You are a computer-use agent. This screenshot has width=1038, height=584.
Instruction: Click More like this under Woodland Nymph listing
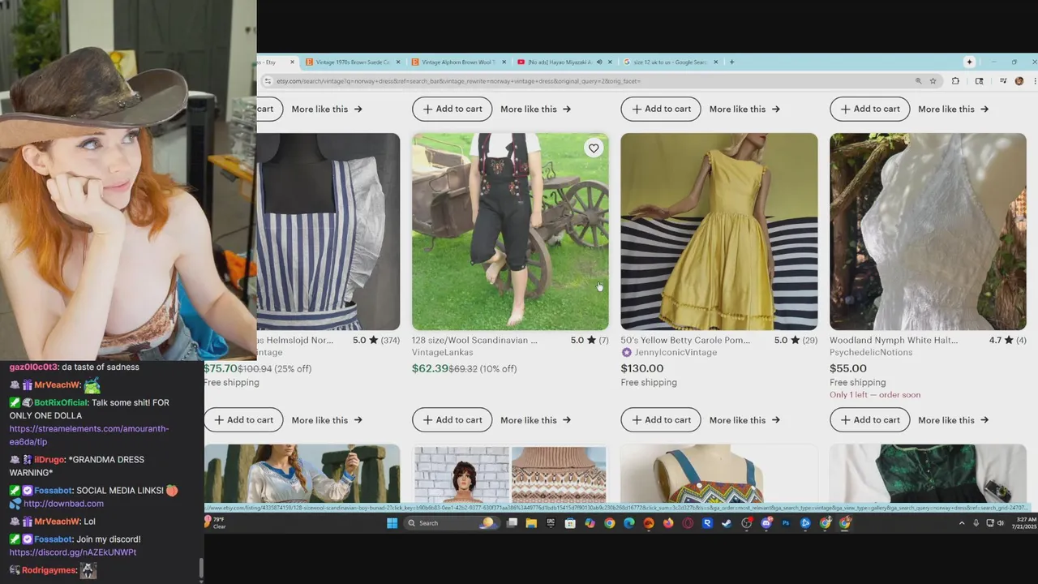[x=953, y=420]
